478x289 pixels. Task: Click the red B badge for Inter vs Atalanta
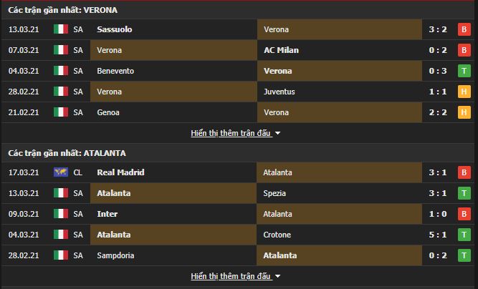point(464,214)
